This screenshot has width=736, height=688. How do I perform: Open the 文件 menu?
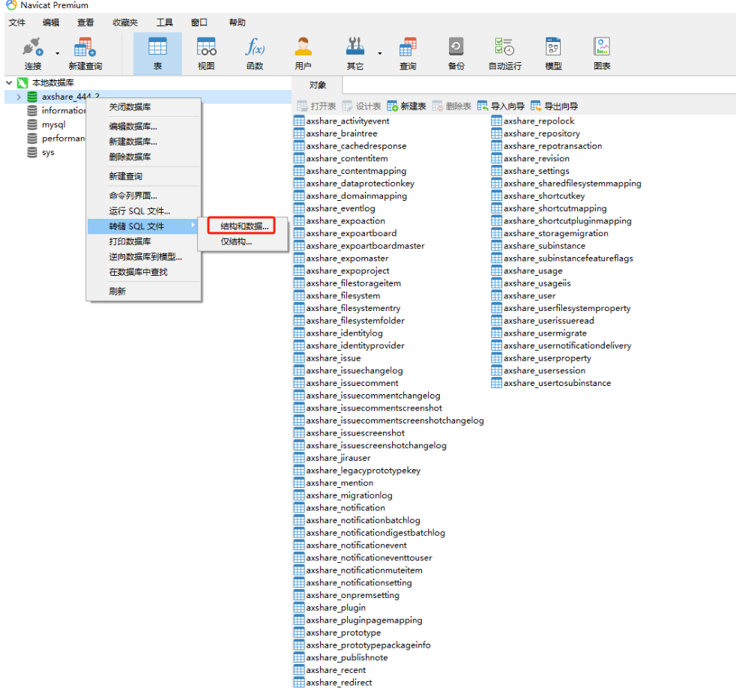coord(17,22)
